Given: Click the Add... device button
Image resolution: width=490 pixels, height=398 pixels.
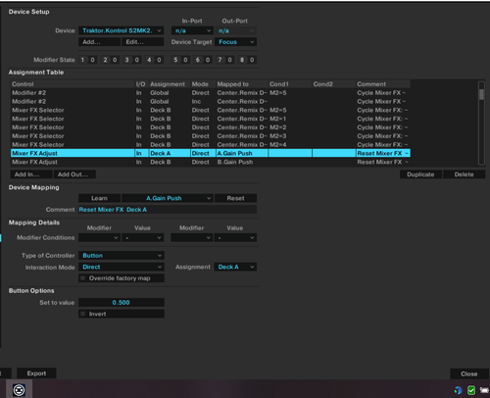Looking at the screenshot, I should tap(99, 42).
